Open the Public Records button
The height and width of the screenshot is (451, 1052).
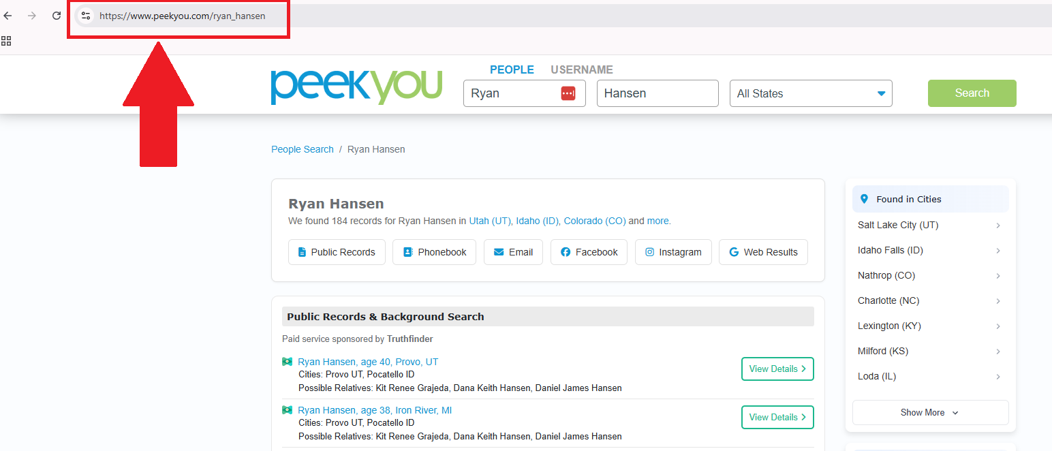click(x=337, y=252)
